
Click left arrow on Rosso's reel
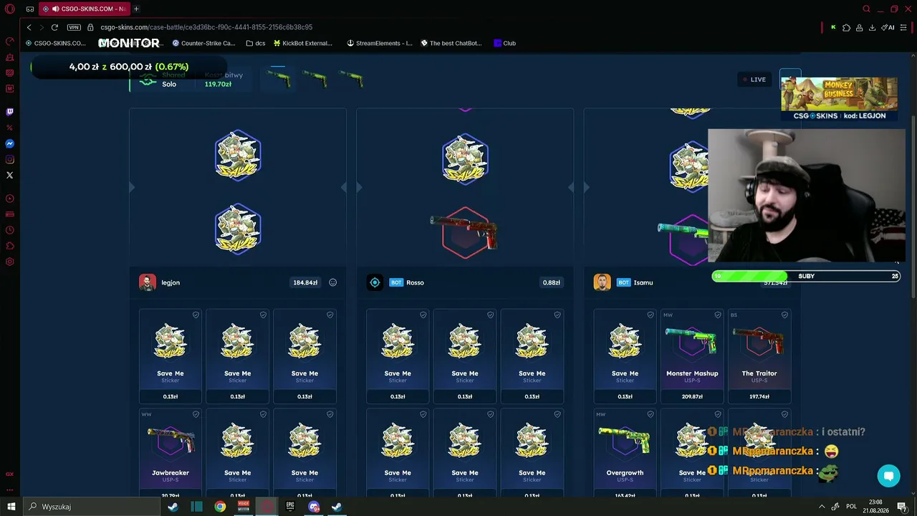point(359,187)
